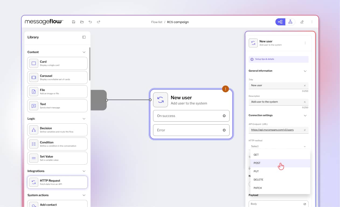Collapse the Connection settings section

[x=305, y=115]
